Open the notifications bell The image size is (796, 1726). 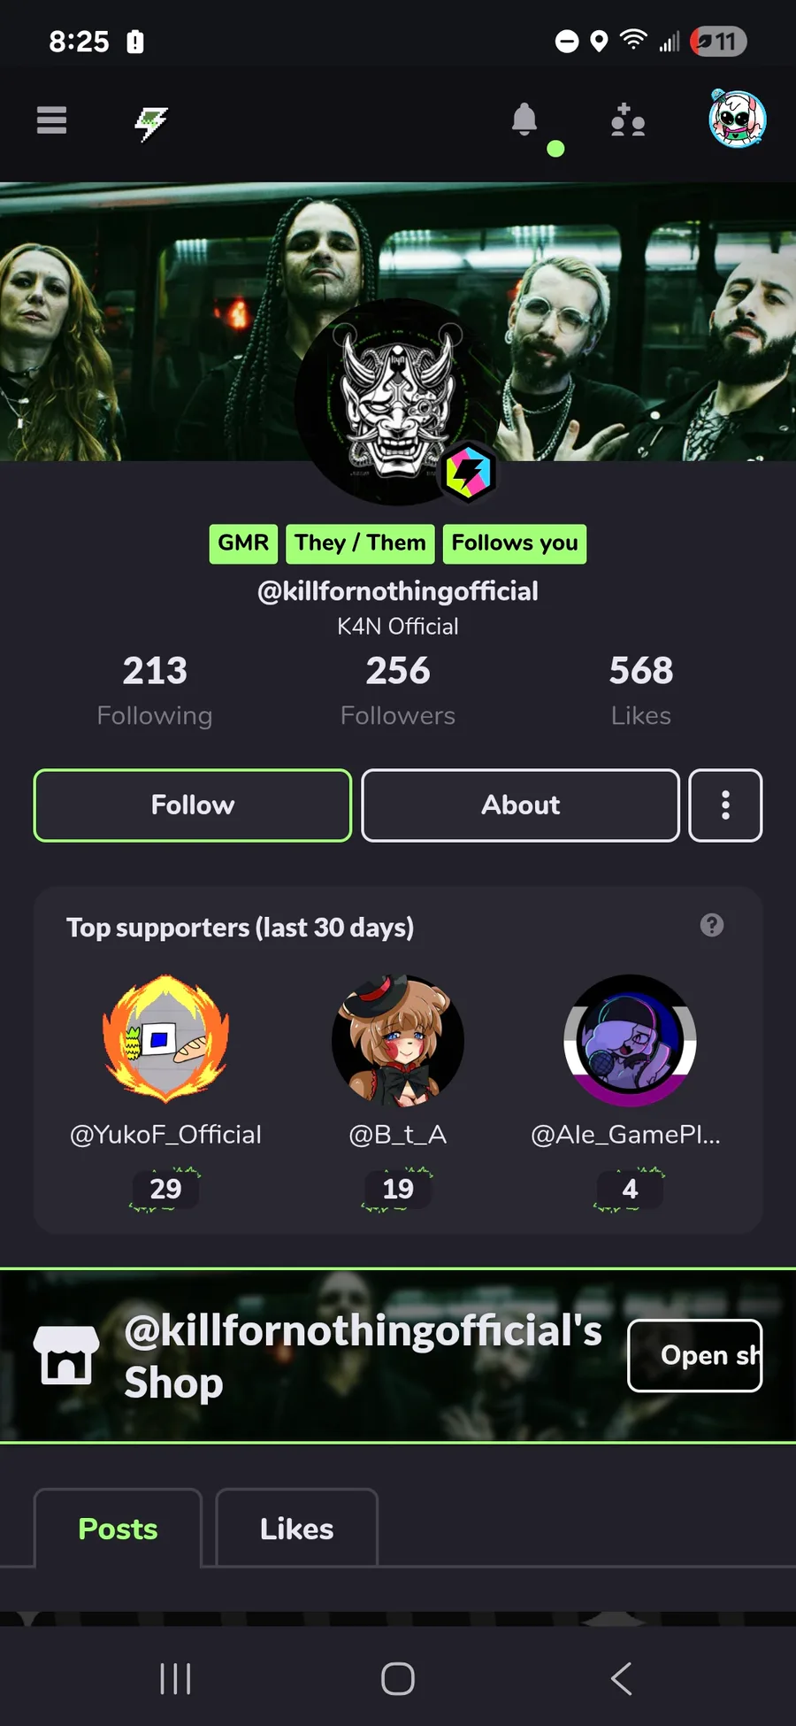pyautogui.click(x=524, y=119)
